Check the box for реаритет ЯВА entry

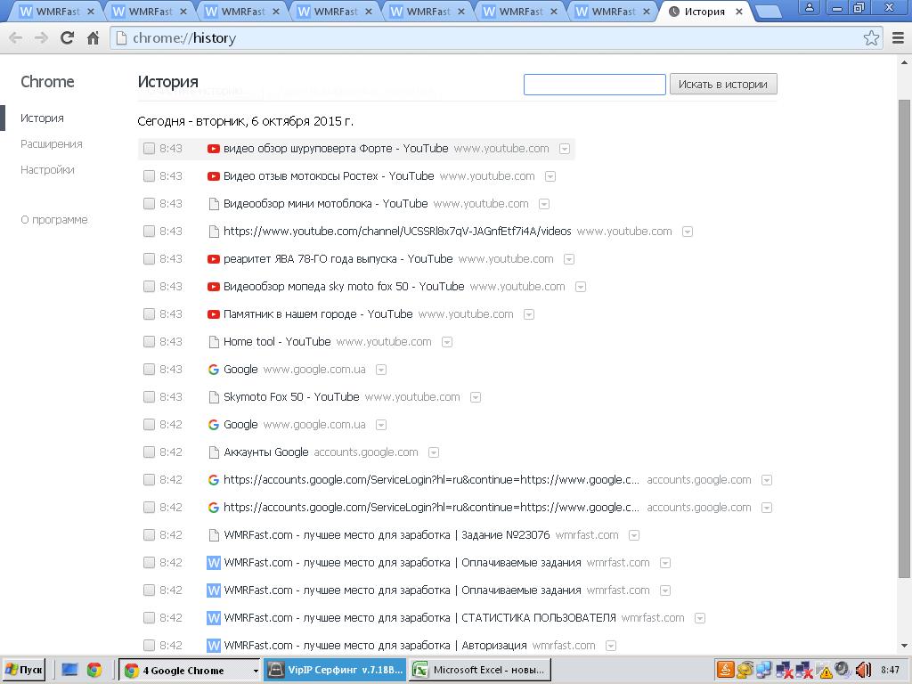click(x=149, y=259)
